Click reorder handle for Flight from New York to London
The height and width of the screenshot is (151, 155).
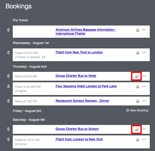click(x=8, y=53)
